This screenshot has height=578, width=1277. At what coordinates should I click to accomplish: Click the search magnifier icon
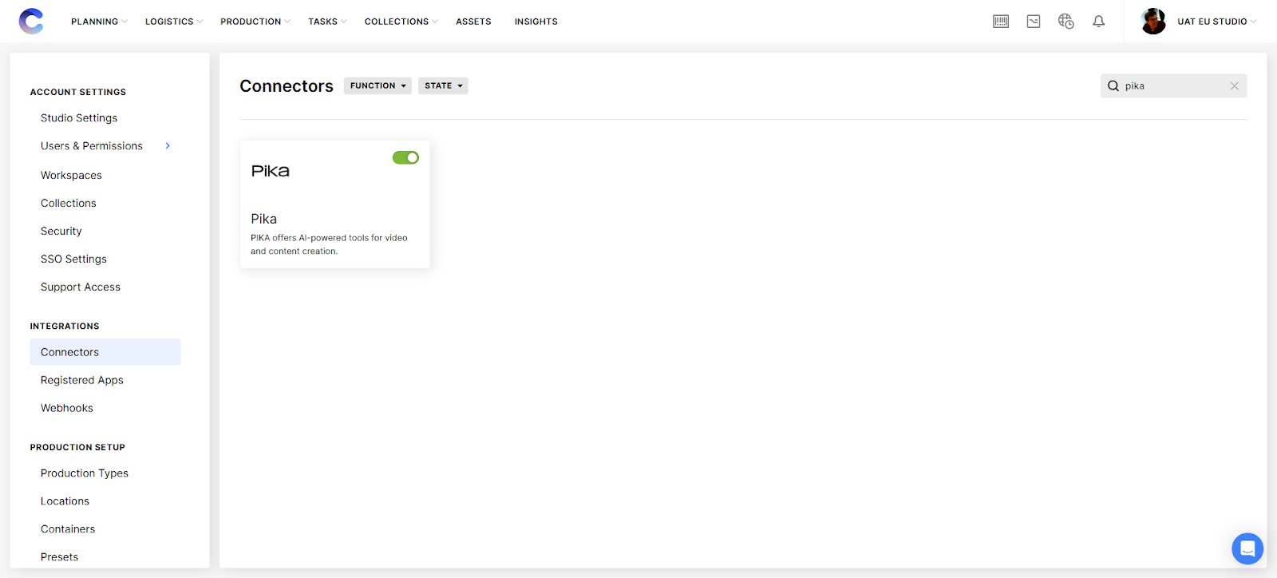coord(1113,86)
